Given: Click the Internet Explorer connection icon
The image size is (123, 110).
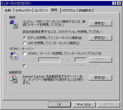Looking at the screenshot, I should [14, 24].
